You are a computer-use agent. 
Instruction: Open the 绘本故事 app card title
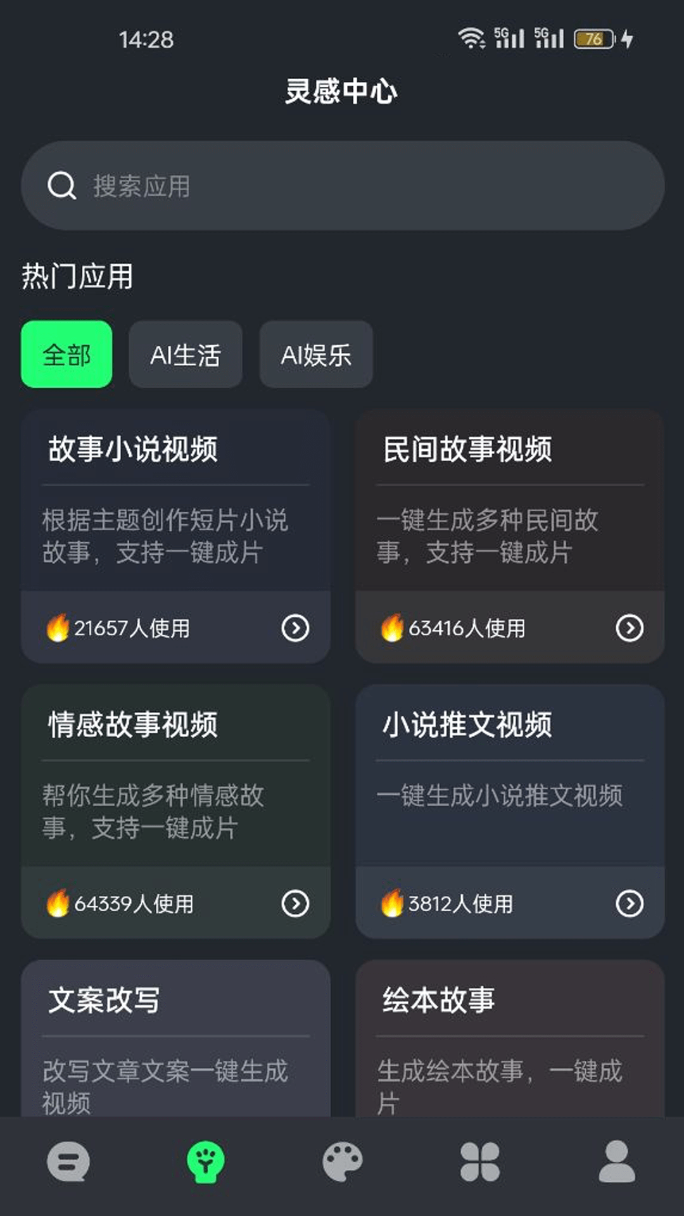tap(438, 1000)
